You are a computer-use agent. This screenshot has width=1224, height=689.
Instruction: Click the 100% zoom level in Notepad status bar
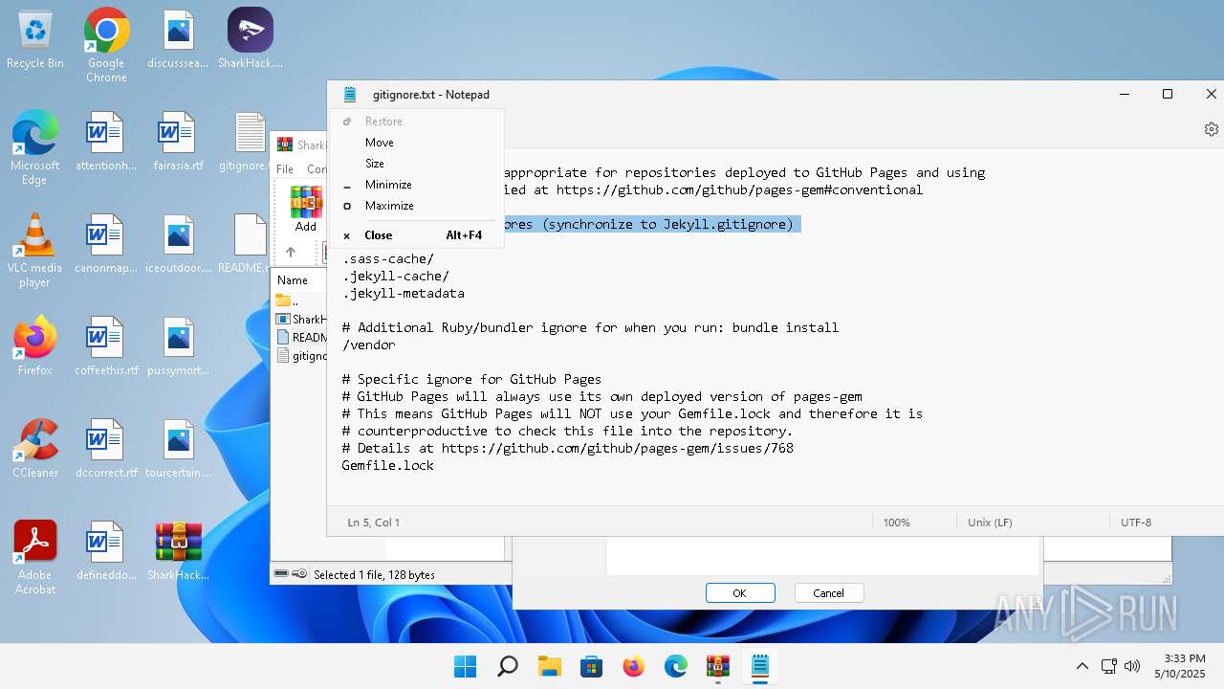[896, 522]
